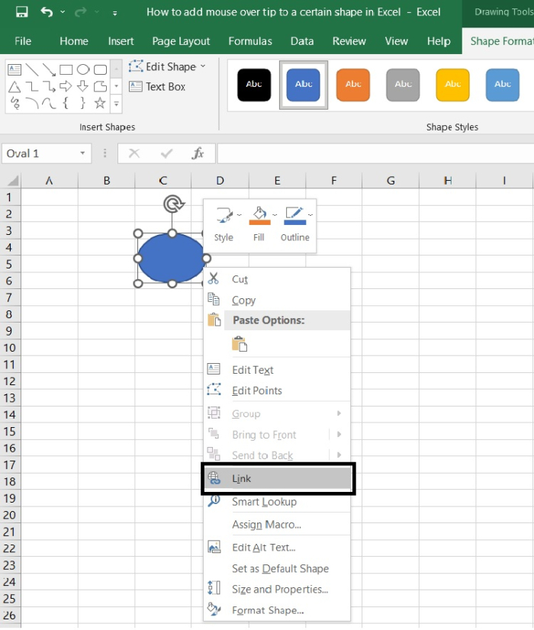534x630 pixels.
Task: Open the Formulas tab
Action: point(250,41)
